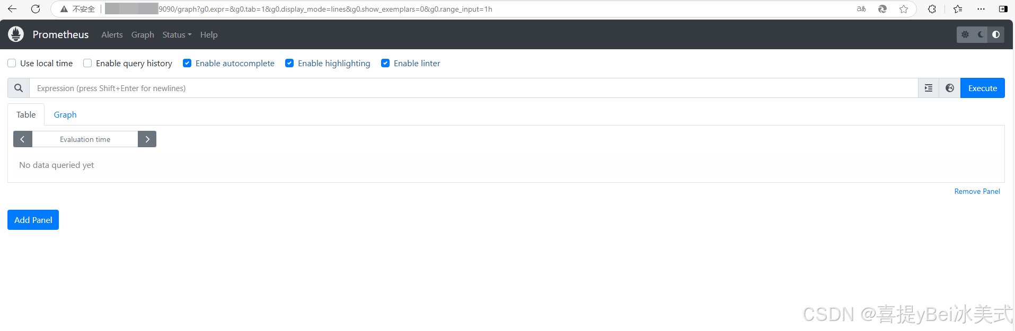Click the not-secure warning triangle icon
This screenshot has height=331, width=1015.
(64, 9)
